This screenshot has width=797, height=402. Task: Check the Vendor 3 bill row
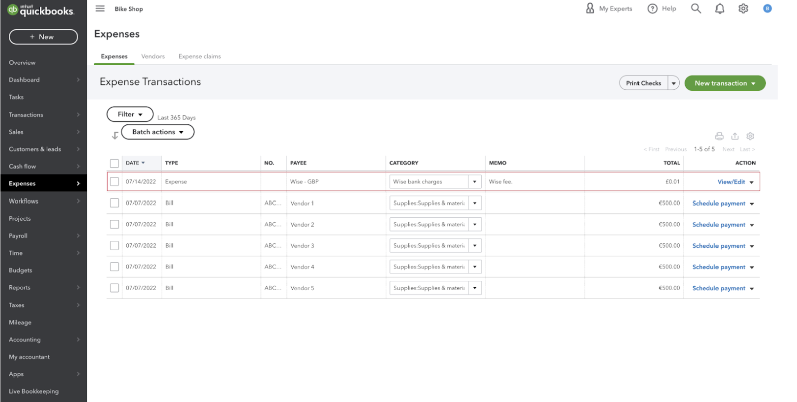tap(114, 246)
